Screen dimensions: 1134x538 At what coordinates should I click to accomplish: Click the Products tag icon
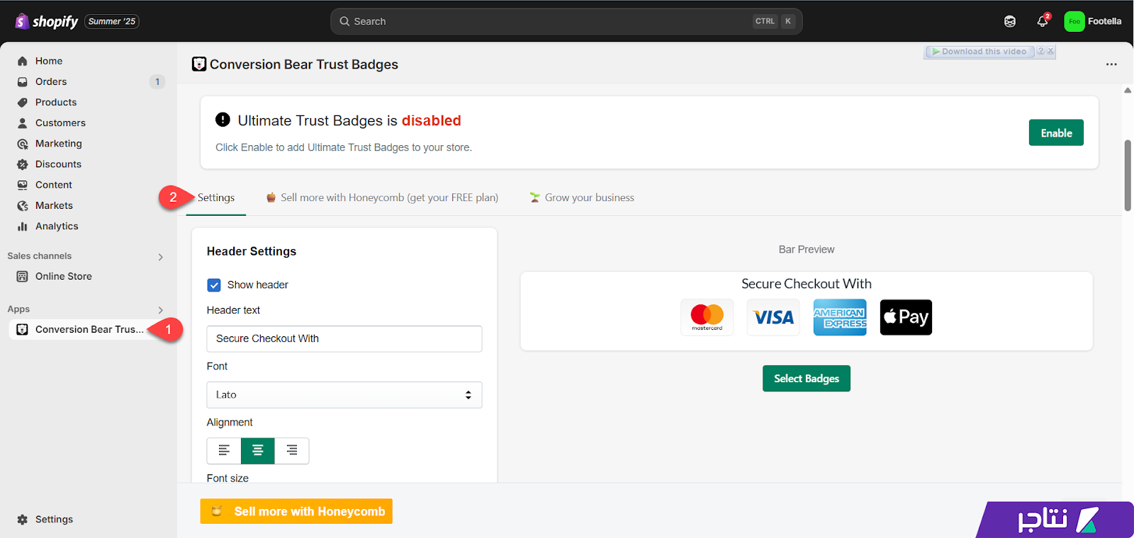click(x=22, y=102)
